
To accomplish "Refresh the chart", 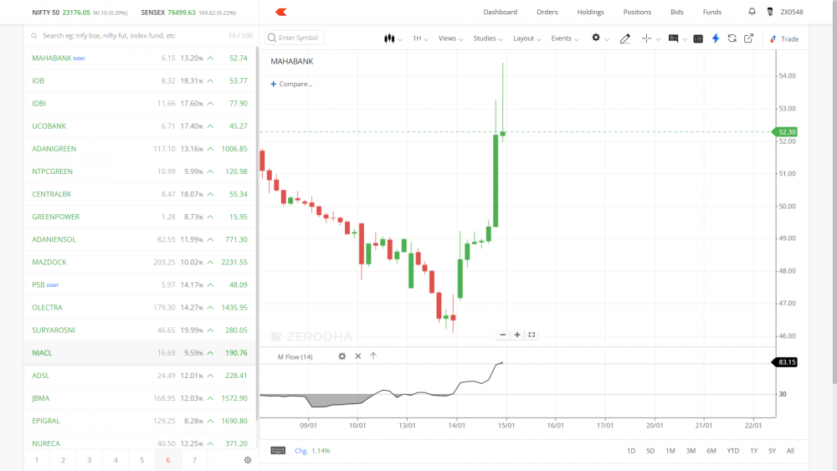I will pos(732,38).
